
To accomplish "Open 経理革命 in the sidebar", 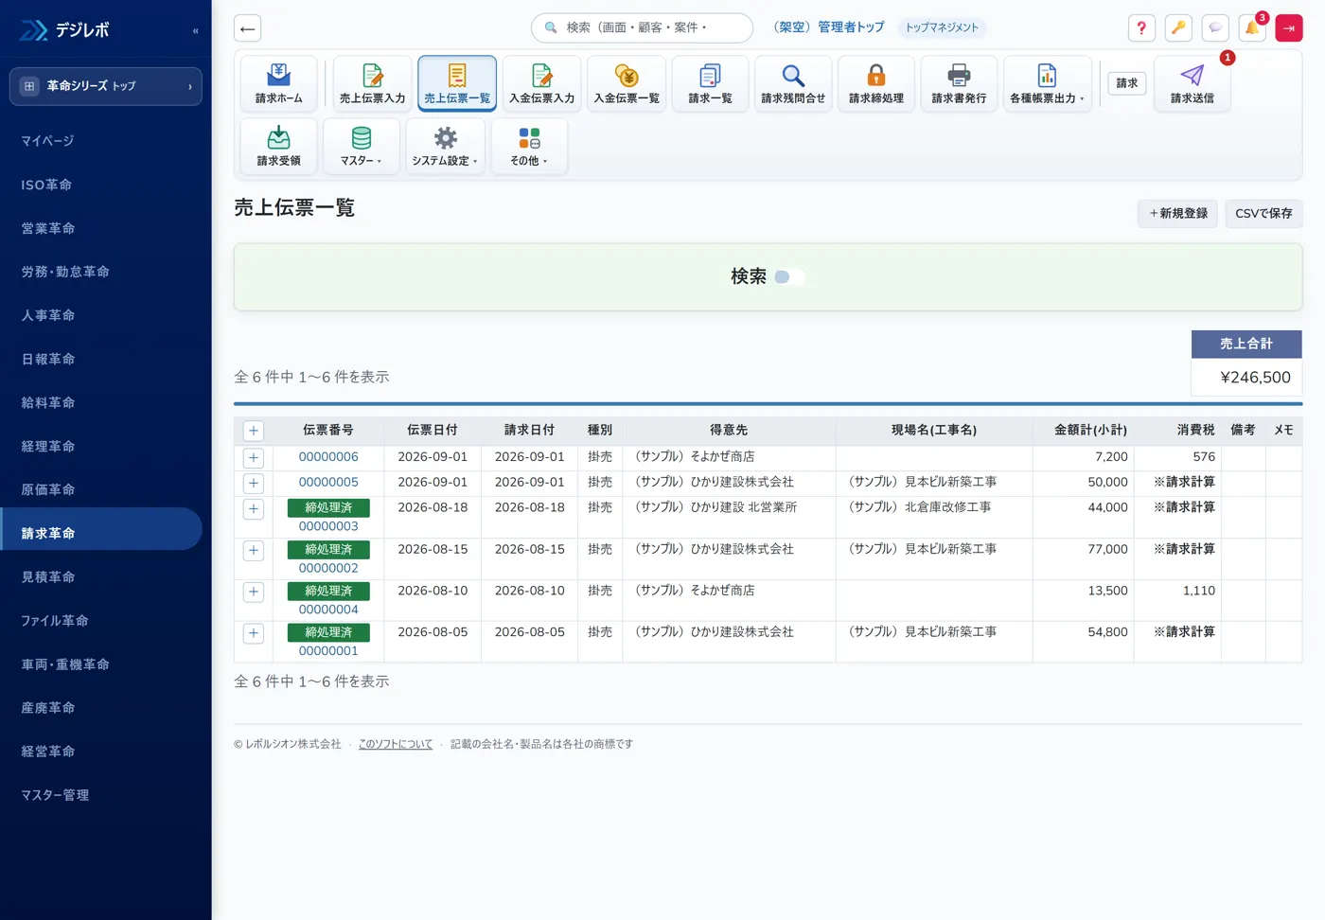I will click(101, 446).
